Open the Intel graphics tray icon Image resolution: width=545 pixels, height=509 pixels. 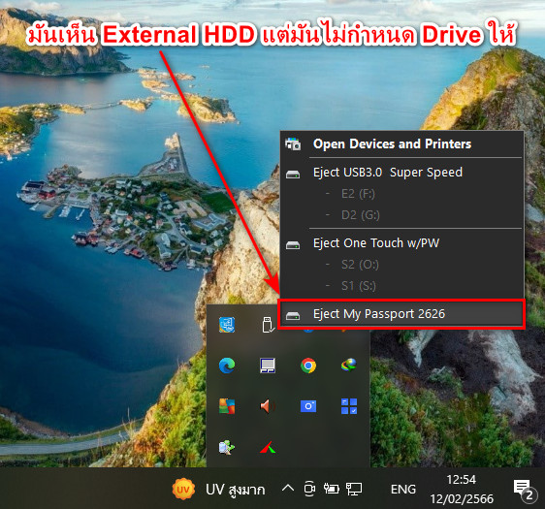pos(227,325)
